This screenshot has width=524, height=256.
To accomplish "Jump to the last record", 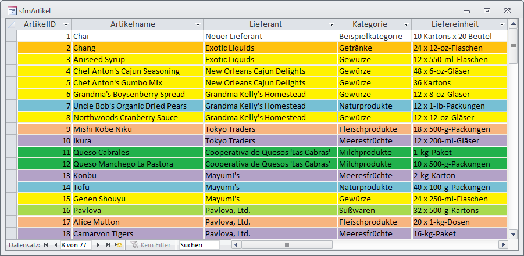I will [x=109, y=245].
